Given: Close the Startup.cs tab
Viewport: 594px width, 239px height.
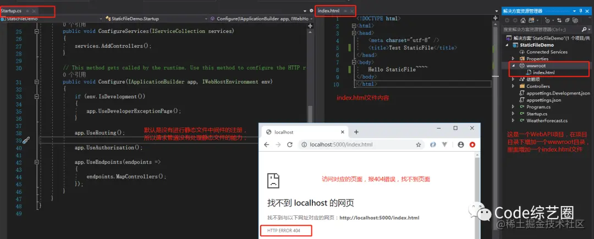Looking at the screenshot, I should (34, 12).
